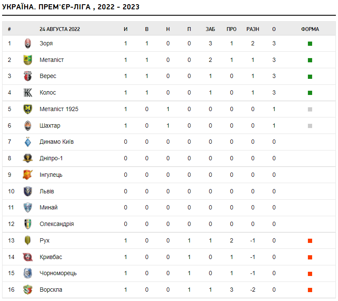Click the 24 АВГУСТА 2022 date header
Screen dimensions: 338x301
[60, 29]
